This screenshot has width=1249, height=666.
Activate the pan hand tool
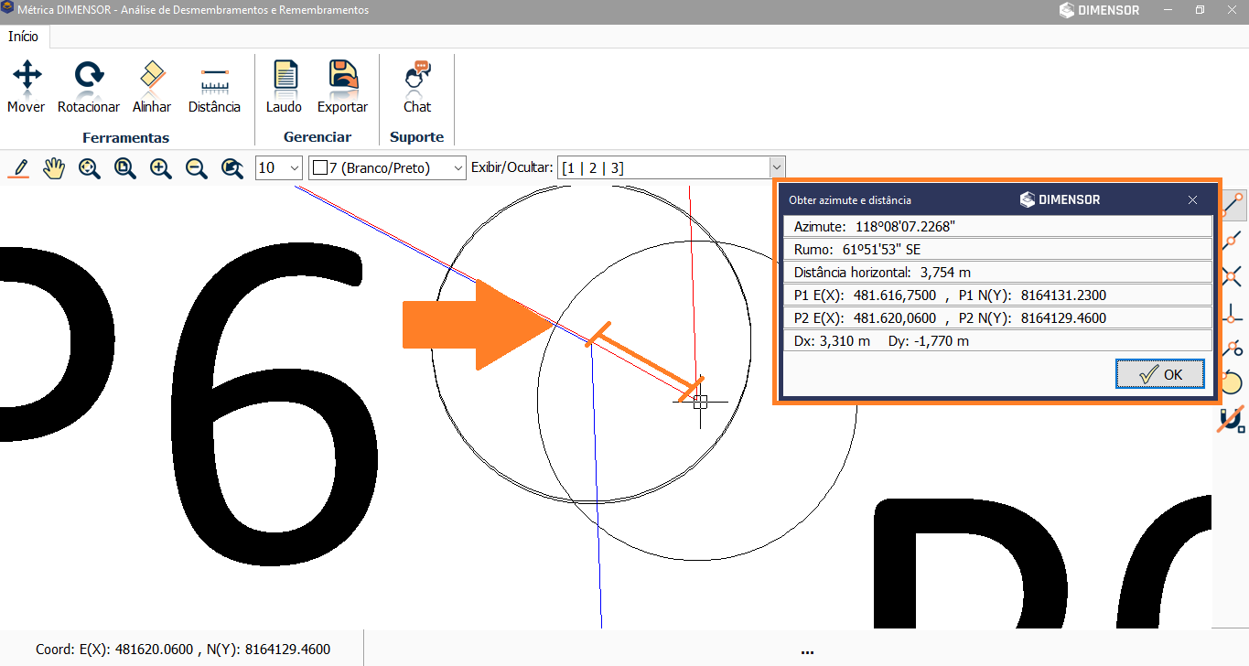pyautogui.click(x=54, y=168)
